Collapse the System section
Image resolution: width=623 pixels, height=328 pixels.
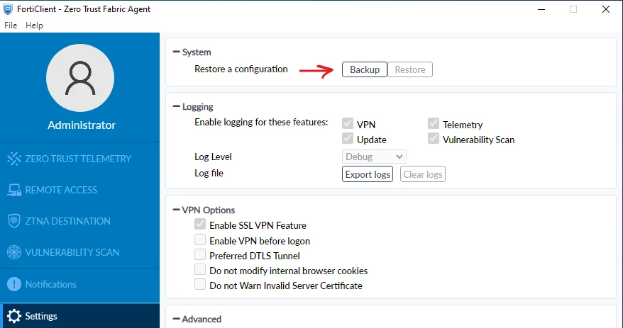click(x=177, y=52)
